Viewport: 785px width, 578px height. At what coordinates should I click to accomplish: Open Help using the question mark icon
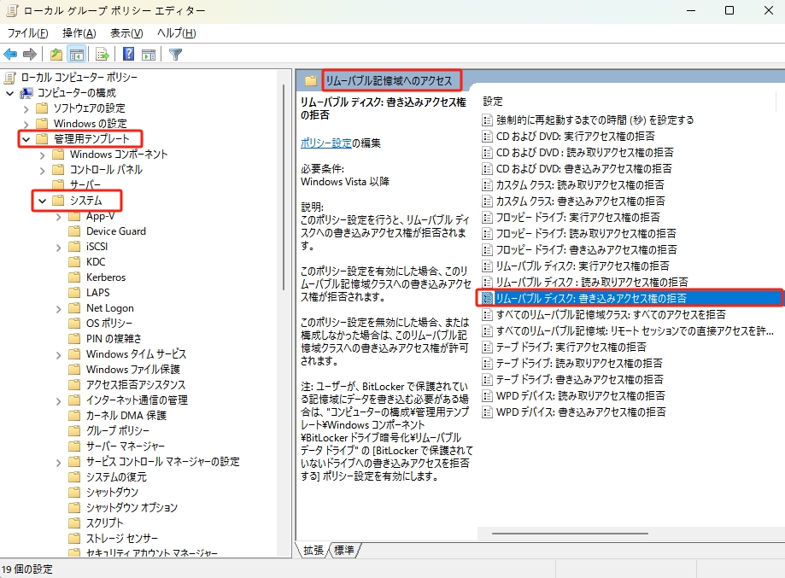coord(128,53)
